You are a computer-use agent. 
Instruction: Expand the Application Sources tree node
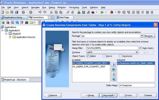[10, 37]
